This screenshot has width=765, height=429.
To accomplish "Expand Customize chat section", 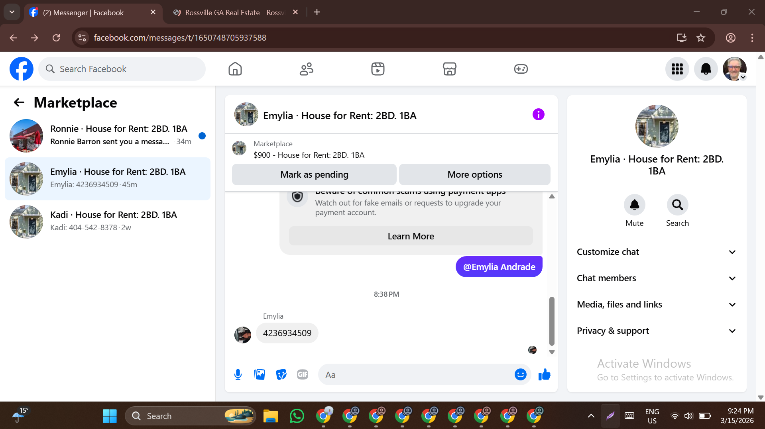I will point(657,252).
